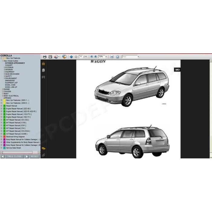Open the comments panel icon
This screenshot has height=212, width=212.
point(44,148)
